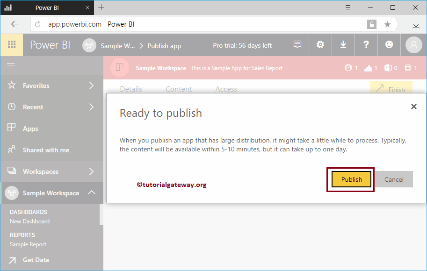The image size is (427, 271).
Task: Click the Pro trial: 56 days left text
Action: (242, 45)
